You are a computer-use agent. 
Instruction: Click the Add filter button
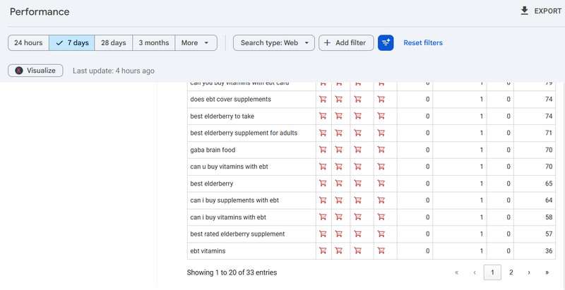point(346,43)
